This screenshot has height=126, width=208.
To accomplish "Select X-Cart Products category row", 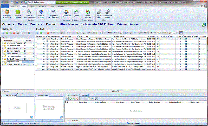I will click(18, 54).
